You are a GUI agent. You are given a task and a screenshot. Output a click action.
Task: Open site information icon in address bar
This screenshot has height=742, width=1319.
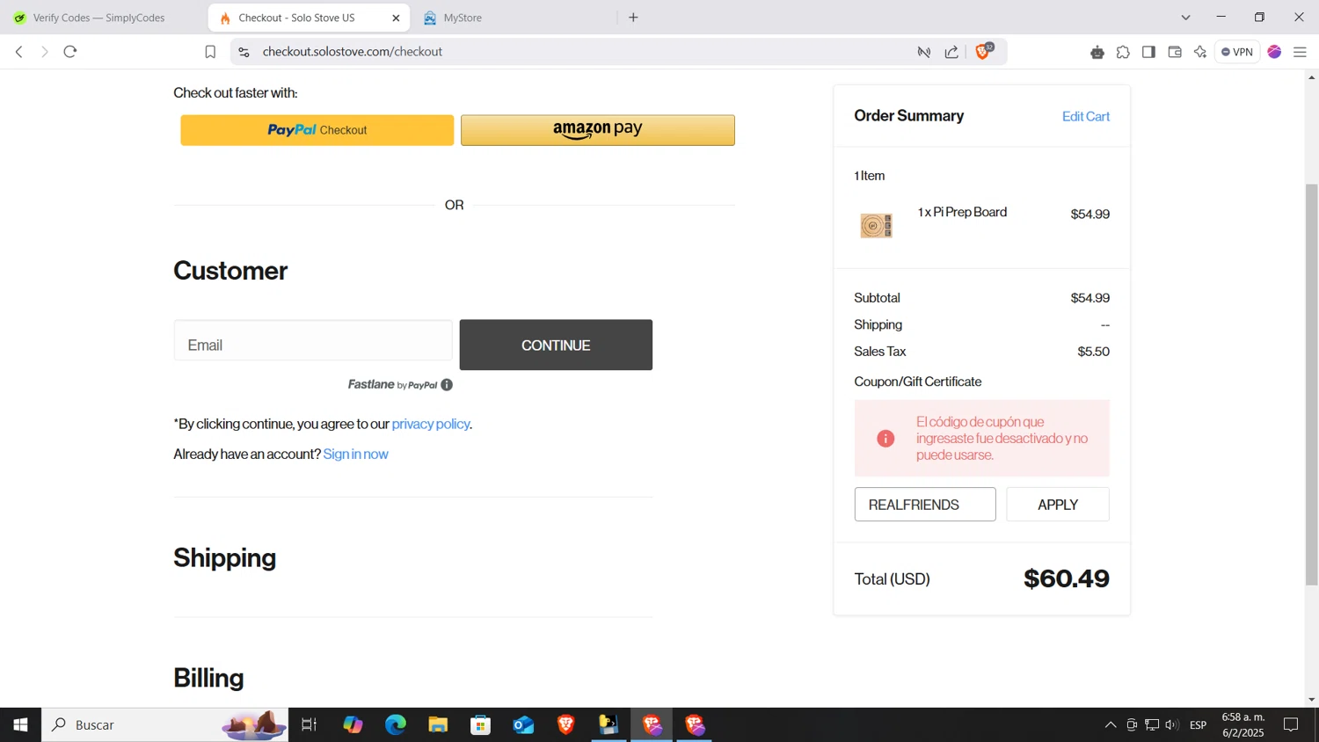click(x=244, y=52)
